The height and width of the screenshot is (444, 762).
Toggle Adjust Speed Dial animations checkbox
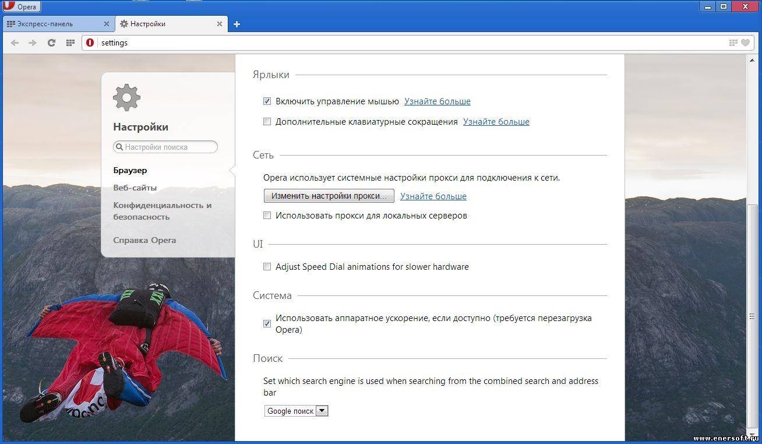click(x=267, y=266)
